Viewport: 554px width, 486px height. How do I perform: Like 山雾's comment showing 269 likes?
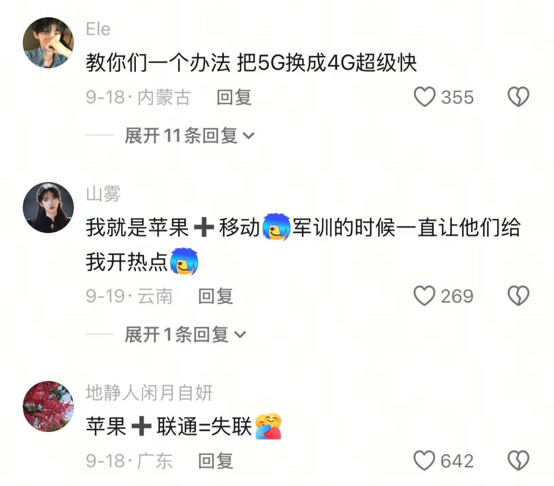[x=424, y=296]
